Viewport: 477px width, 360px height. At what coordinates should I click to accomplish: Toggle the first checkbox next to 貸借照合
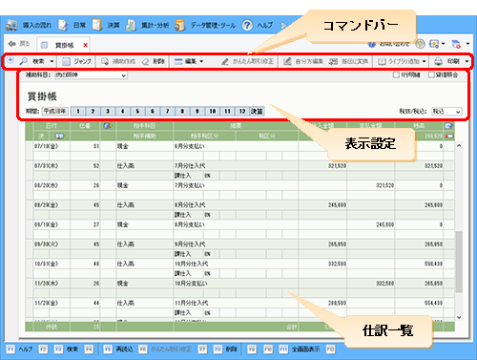(x=396, y=74)
